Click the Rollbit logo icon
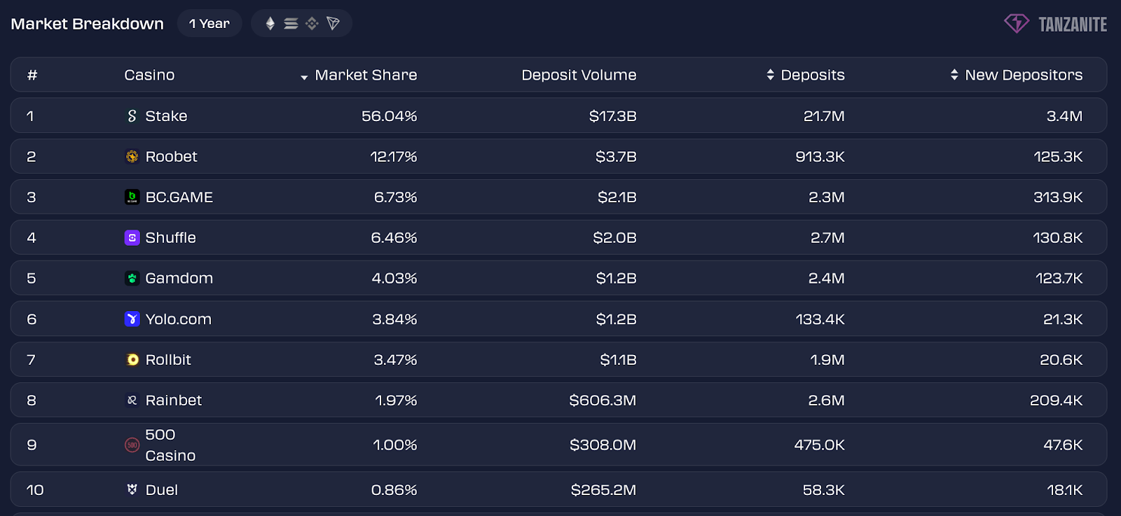Screen dimensions: 1121x516 (132, 360)
